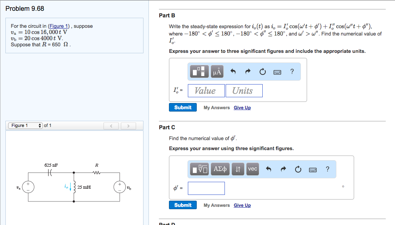Viewport: 395px width, 225px height.
Task: Open the square root template icon in Part C
Action: (199, 169)
